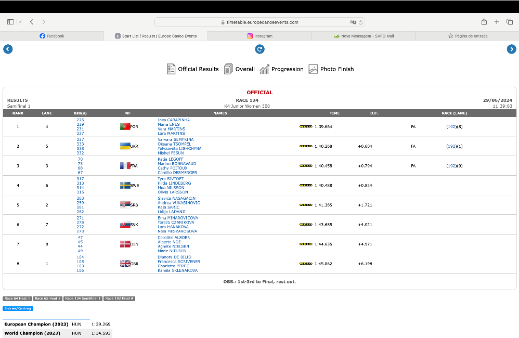Click the URL address field
Image resolution: width=519 pixels, height=338 pixels.
pos(260,22)
